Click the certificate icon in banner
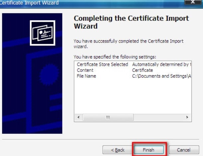203x156 pixels. tap(43, 33)
